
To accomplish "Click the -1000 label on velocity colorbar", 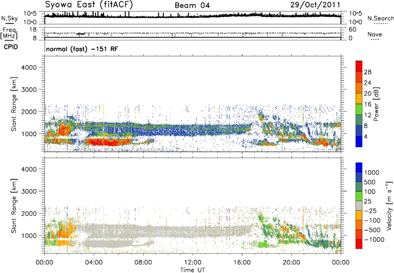I will point(374,239).
